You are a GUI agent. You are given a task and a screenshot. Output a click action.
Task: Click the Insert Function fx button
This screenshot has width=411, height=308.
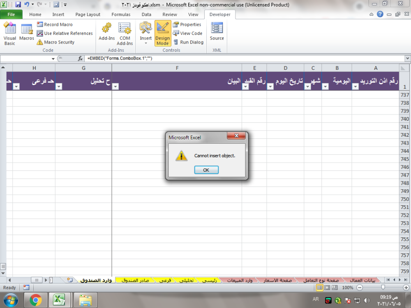80,59
